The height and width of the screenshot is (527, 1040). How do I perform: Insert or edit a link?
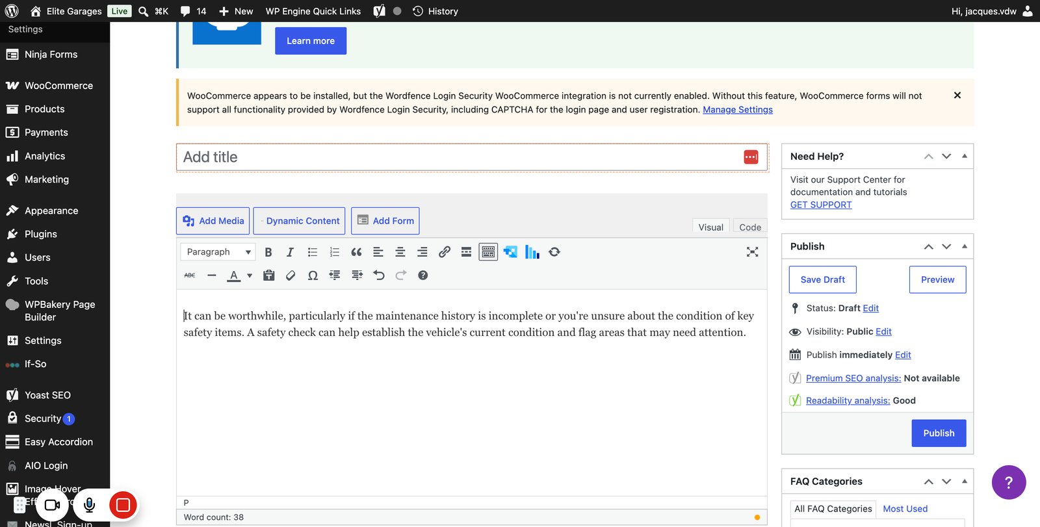445,252
